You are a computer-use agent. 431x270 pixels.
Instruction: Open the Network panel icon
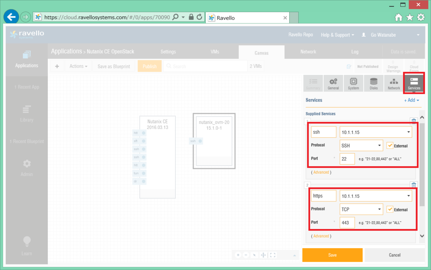click(394, 83)
